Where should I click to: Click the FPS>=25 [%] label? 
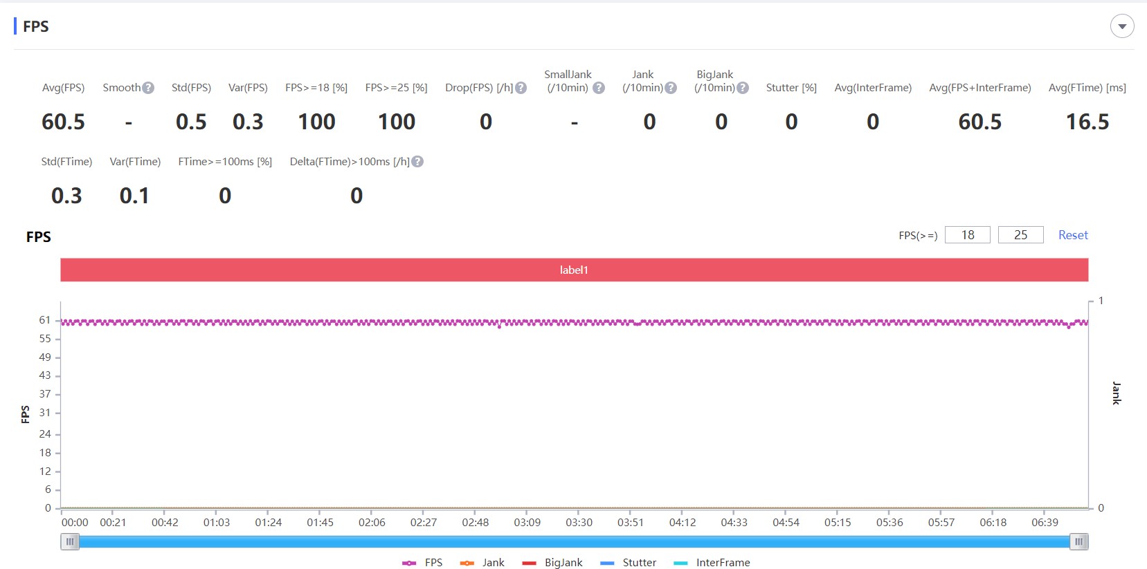(x=397, y=88)
